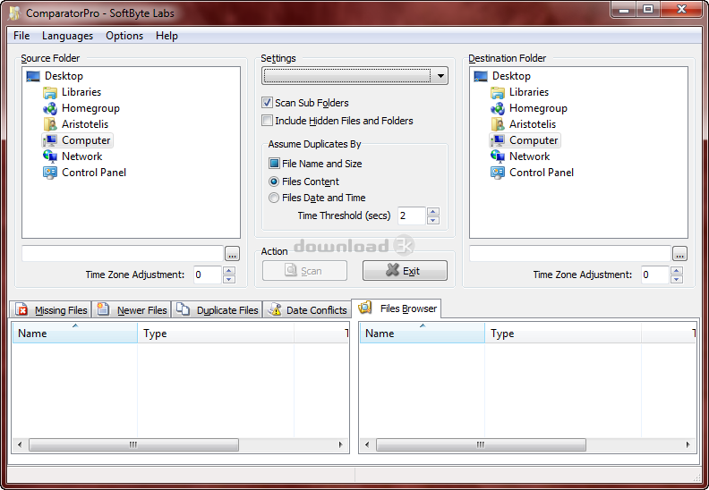709x490 pixels.
Task: Select Network label in Destination Folder tree
Action: (529, 156)
